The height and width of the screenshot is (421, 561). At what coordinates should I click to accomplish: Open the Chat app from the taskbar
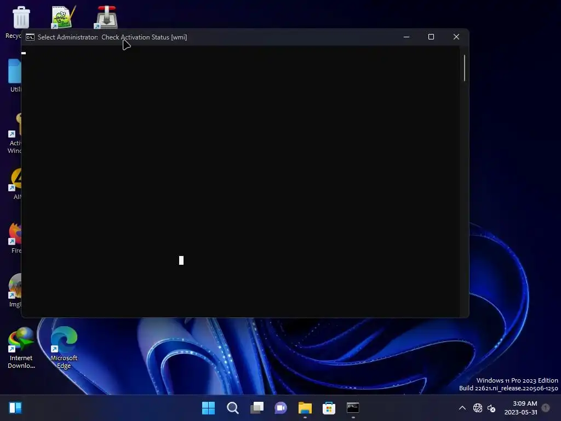click(x=281, y=408)
